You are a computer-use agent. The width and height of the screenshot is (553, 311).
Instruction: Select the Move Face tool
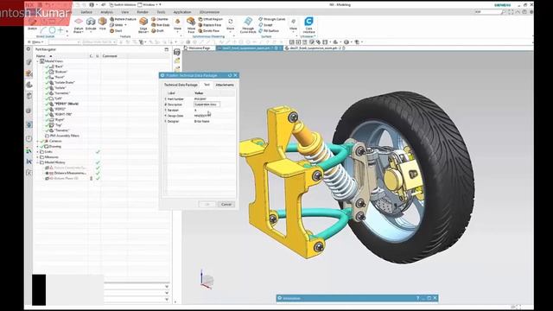(191, 25)
